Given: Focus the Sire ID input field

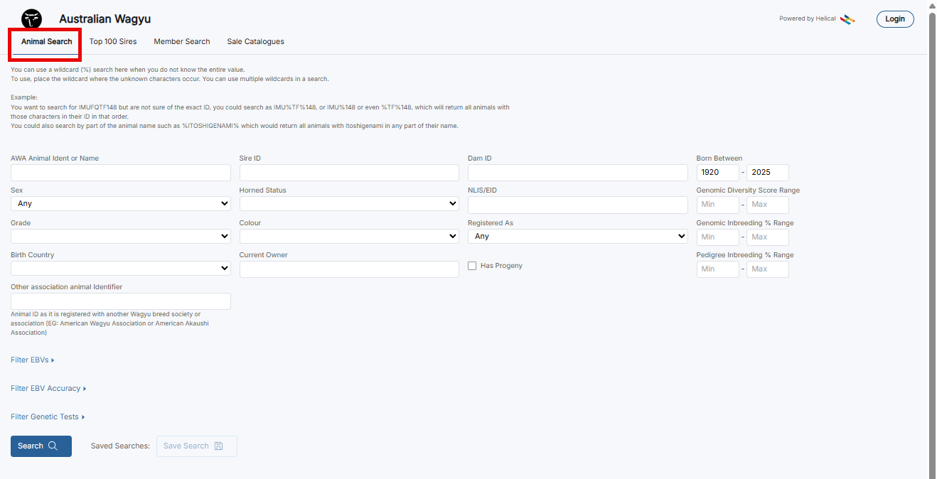Looking at the screenshot, I should coord(349,173).
